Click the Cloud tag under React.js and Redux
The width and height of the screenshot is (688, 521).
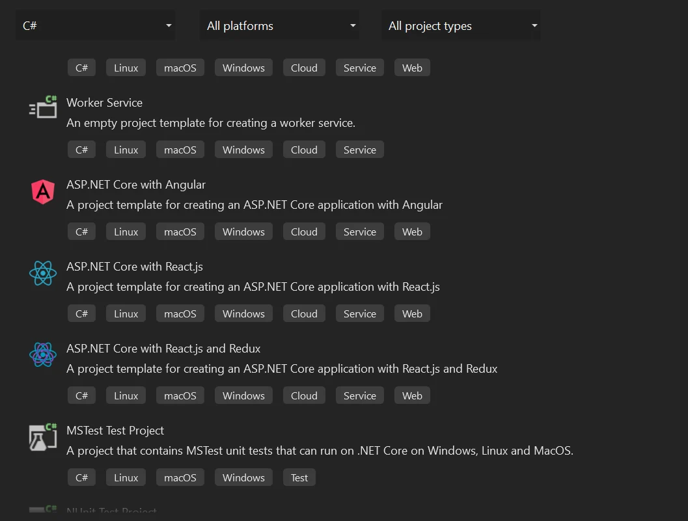pos(304,395)
